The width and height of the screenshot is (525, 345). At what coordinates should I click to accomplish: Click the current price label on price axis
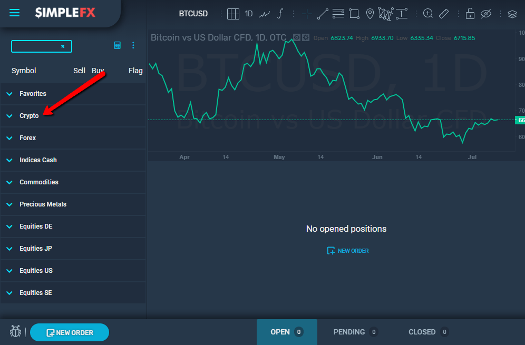click(x=520, y=120)
